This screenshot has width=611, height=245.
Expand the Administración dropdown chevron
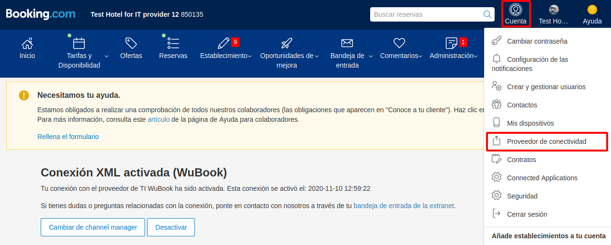pos(476,56)
